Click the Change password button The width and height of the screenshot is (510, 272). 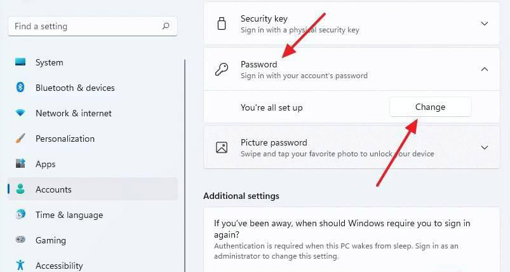[x=430, y=107]
